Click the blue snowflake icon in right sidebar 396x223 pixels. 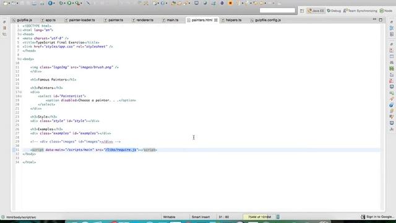point(392,28)
